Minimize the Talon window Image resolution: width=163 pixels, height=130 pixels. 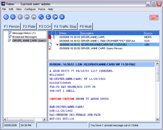click(x=148, y=4)
